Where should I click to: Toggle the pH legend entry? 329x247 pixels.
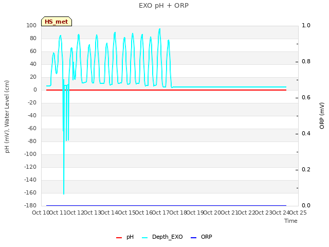point(125,237)
